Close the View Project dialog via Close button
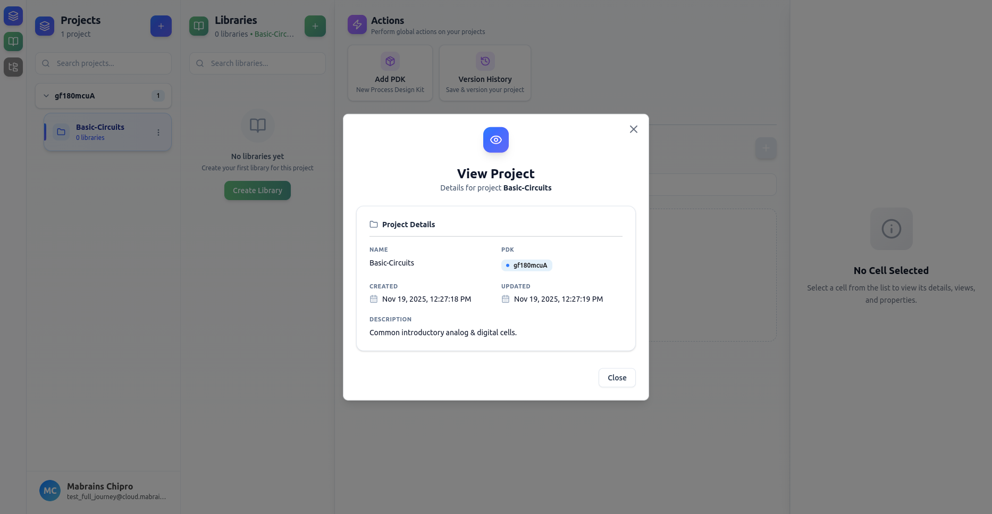Viewport: 992px width, 514px height. 616,378
